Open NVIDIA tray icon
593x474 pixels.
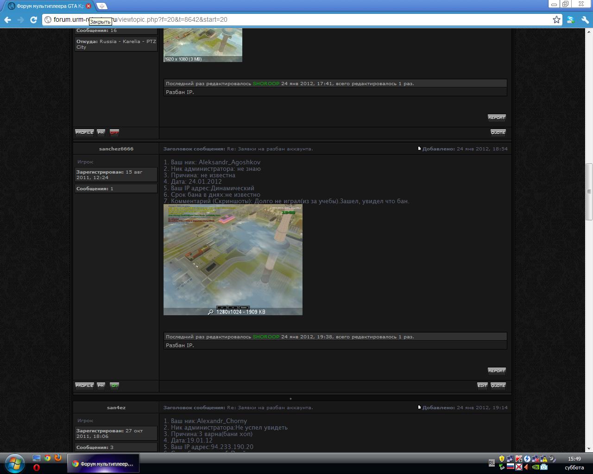(536, 467)
